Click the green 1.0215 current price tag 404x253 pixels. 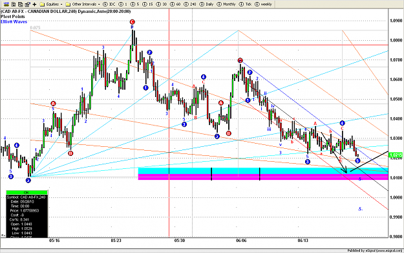396,155
